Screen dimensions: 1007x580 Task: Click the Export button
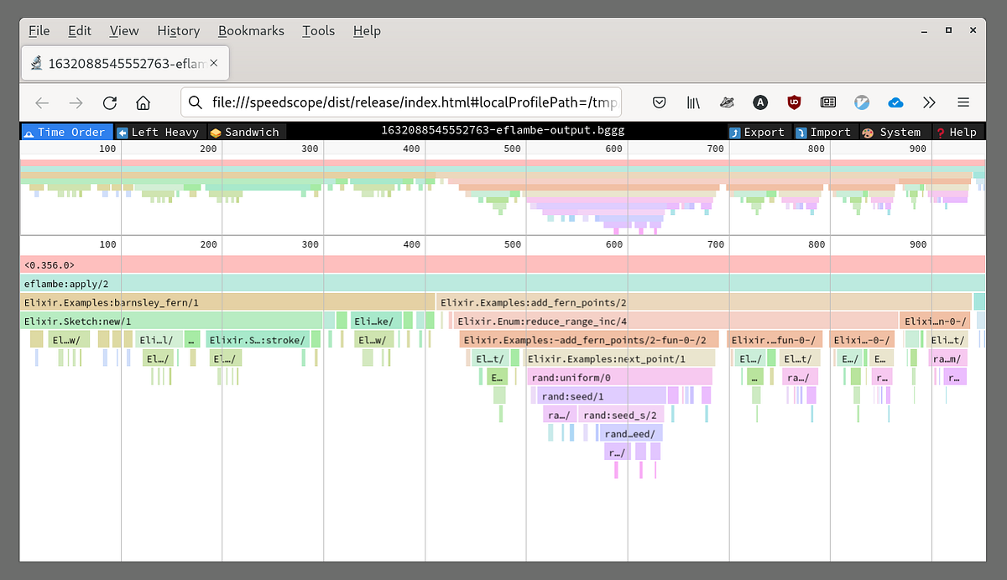[x=757, y=132]
